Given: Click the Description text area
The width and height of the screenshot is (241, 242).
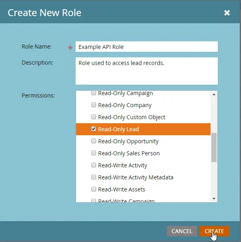Looking at the screenshot, I should pos(147,71).
